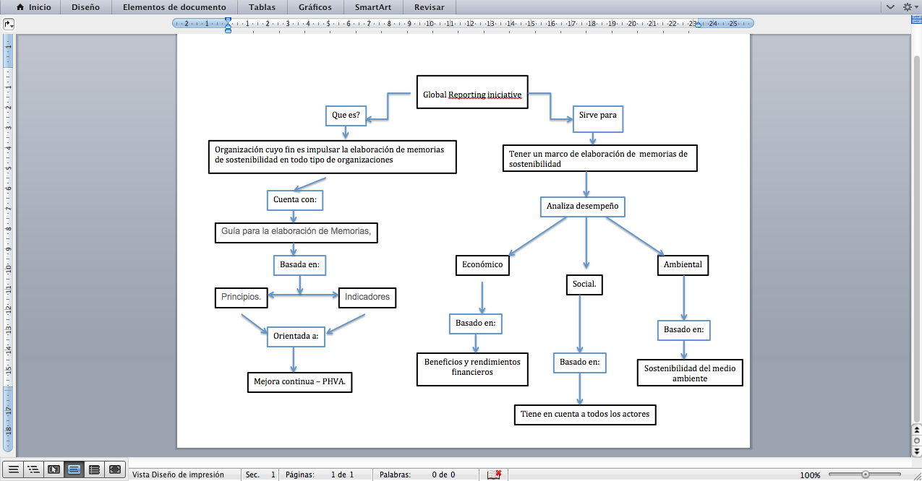Select the 'Que es?' box

[346, 115]
